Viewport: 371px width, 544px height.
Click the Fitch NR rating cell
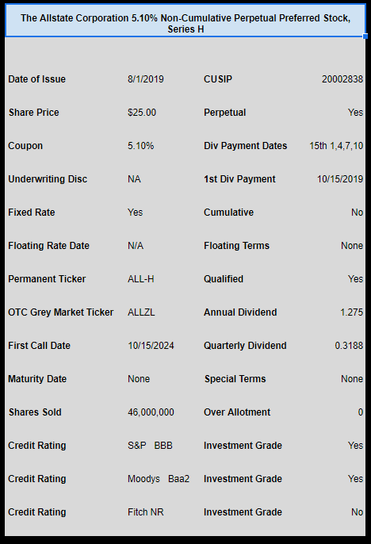(146, 512)
